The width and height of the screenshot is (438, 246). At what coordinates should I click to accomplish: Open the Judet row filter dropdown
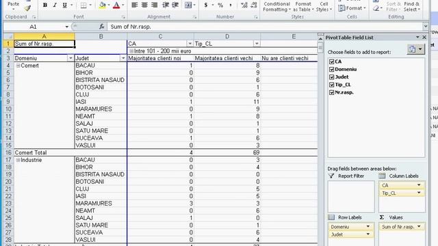coord(123,58)
